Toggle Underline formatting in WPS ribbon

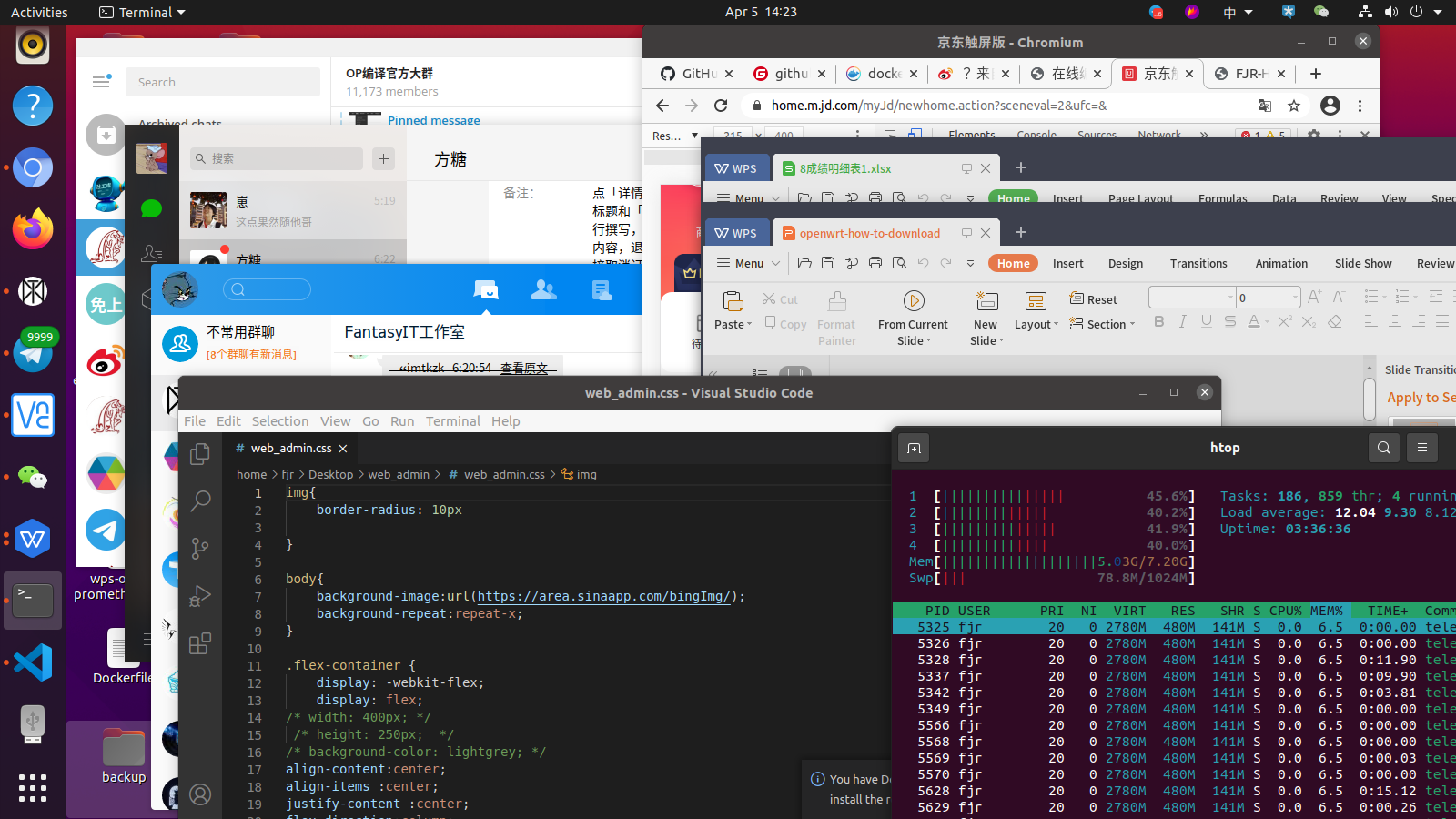click(1207, 321)
